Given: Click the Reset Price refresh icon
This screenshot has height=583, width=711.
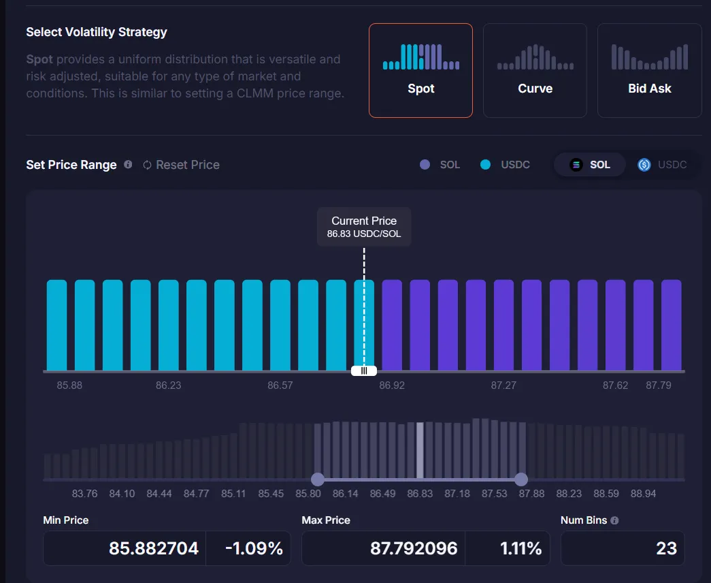Looking at the screenshot, I should tap(147, 165).
